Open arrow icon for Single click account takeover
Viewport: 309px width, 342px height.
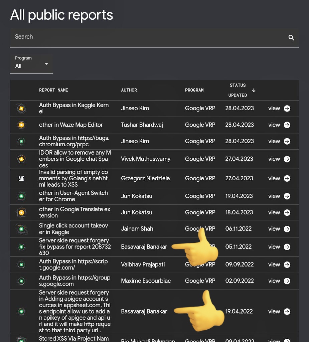pyautogui.click(x=287, y=229)
